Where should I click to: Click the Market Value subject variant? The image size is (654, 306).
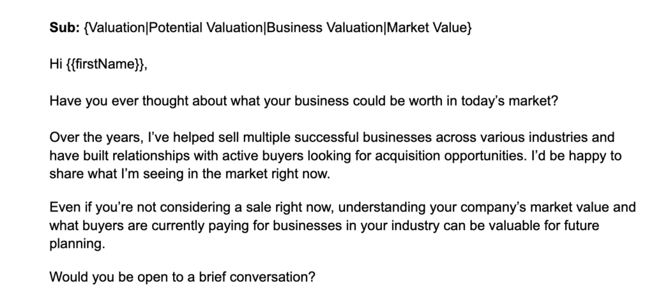pyautogui.click(x=427, y=28)
